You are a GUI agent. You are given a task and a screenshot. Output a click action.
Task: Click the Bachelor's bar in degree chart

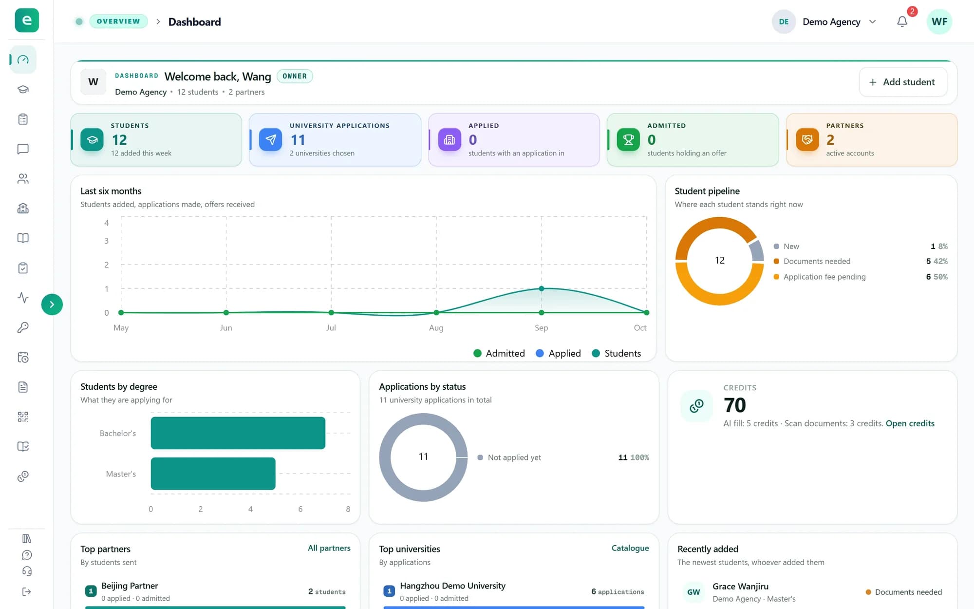(238, 433)
